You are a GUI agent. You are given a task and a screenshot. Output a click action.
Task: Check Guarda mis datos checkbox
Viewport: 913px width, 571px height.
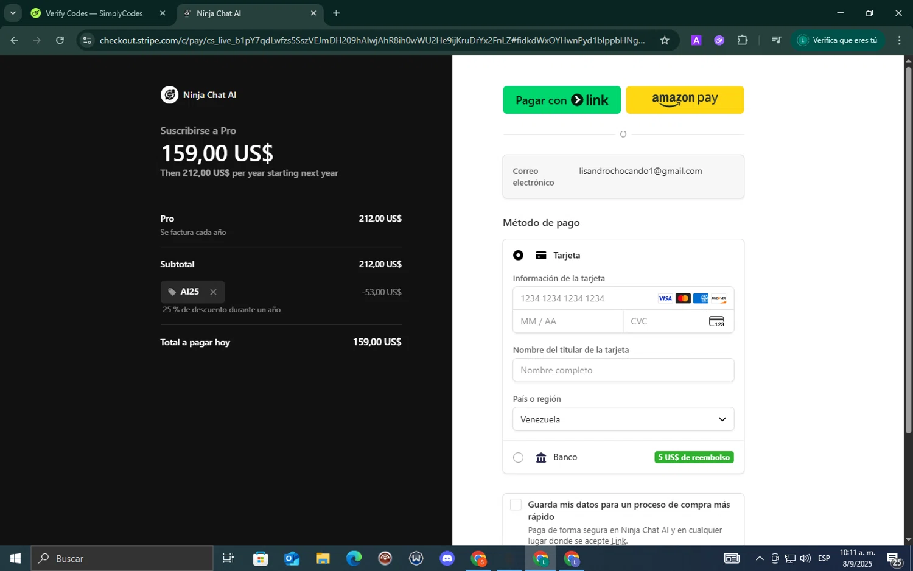(516, 505)
